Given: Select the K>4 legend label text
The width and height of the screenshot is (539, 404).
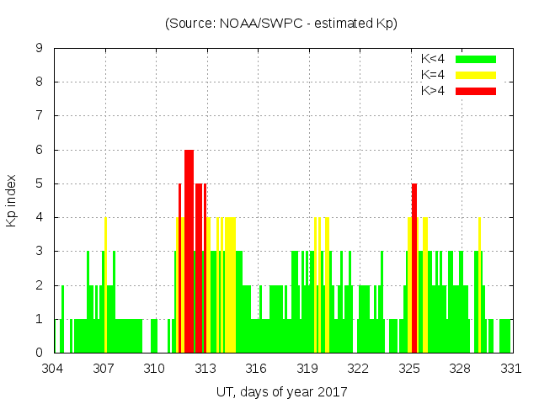Looking at the screenshot, I should coord(435,91).
